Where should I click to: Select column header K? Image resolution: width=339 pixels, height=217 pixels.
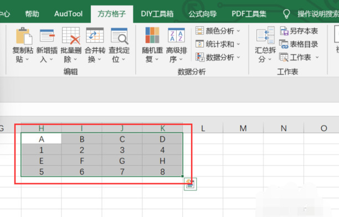click(x=163, y=128)
